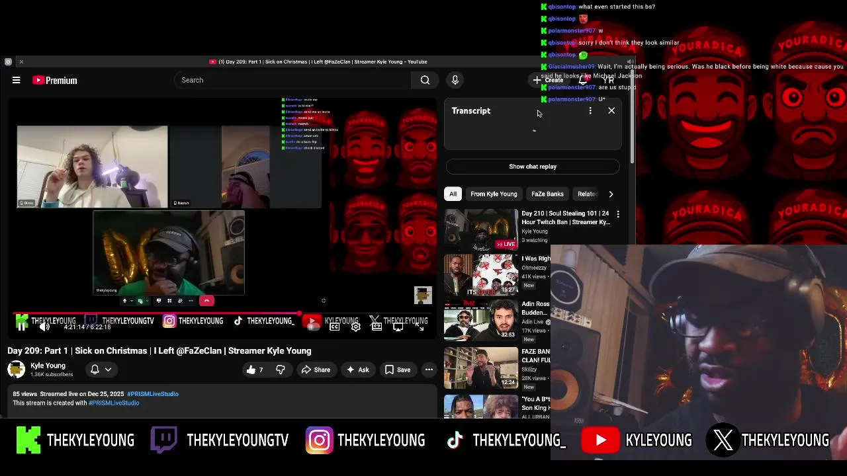Select the All filter chip
The width and height of the screenshot is (847, 476).
[x=453, y=194]
